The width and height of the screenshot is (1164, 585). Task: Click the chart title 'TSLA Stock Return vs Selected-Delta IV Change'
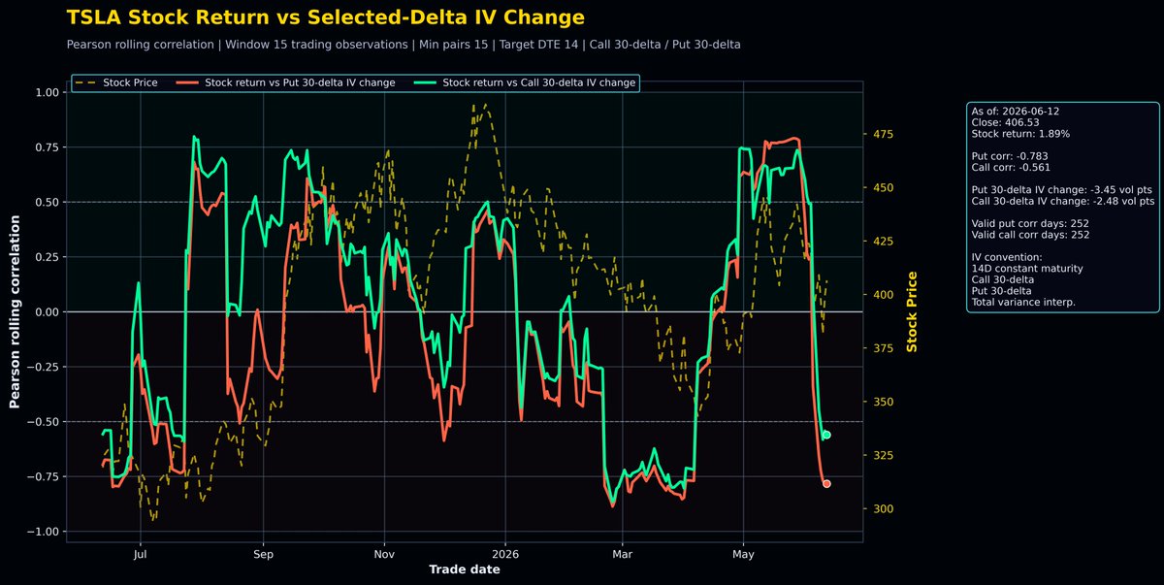[326, 17]
